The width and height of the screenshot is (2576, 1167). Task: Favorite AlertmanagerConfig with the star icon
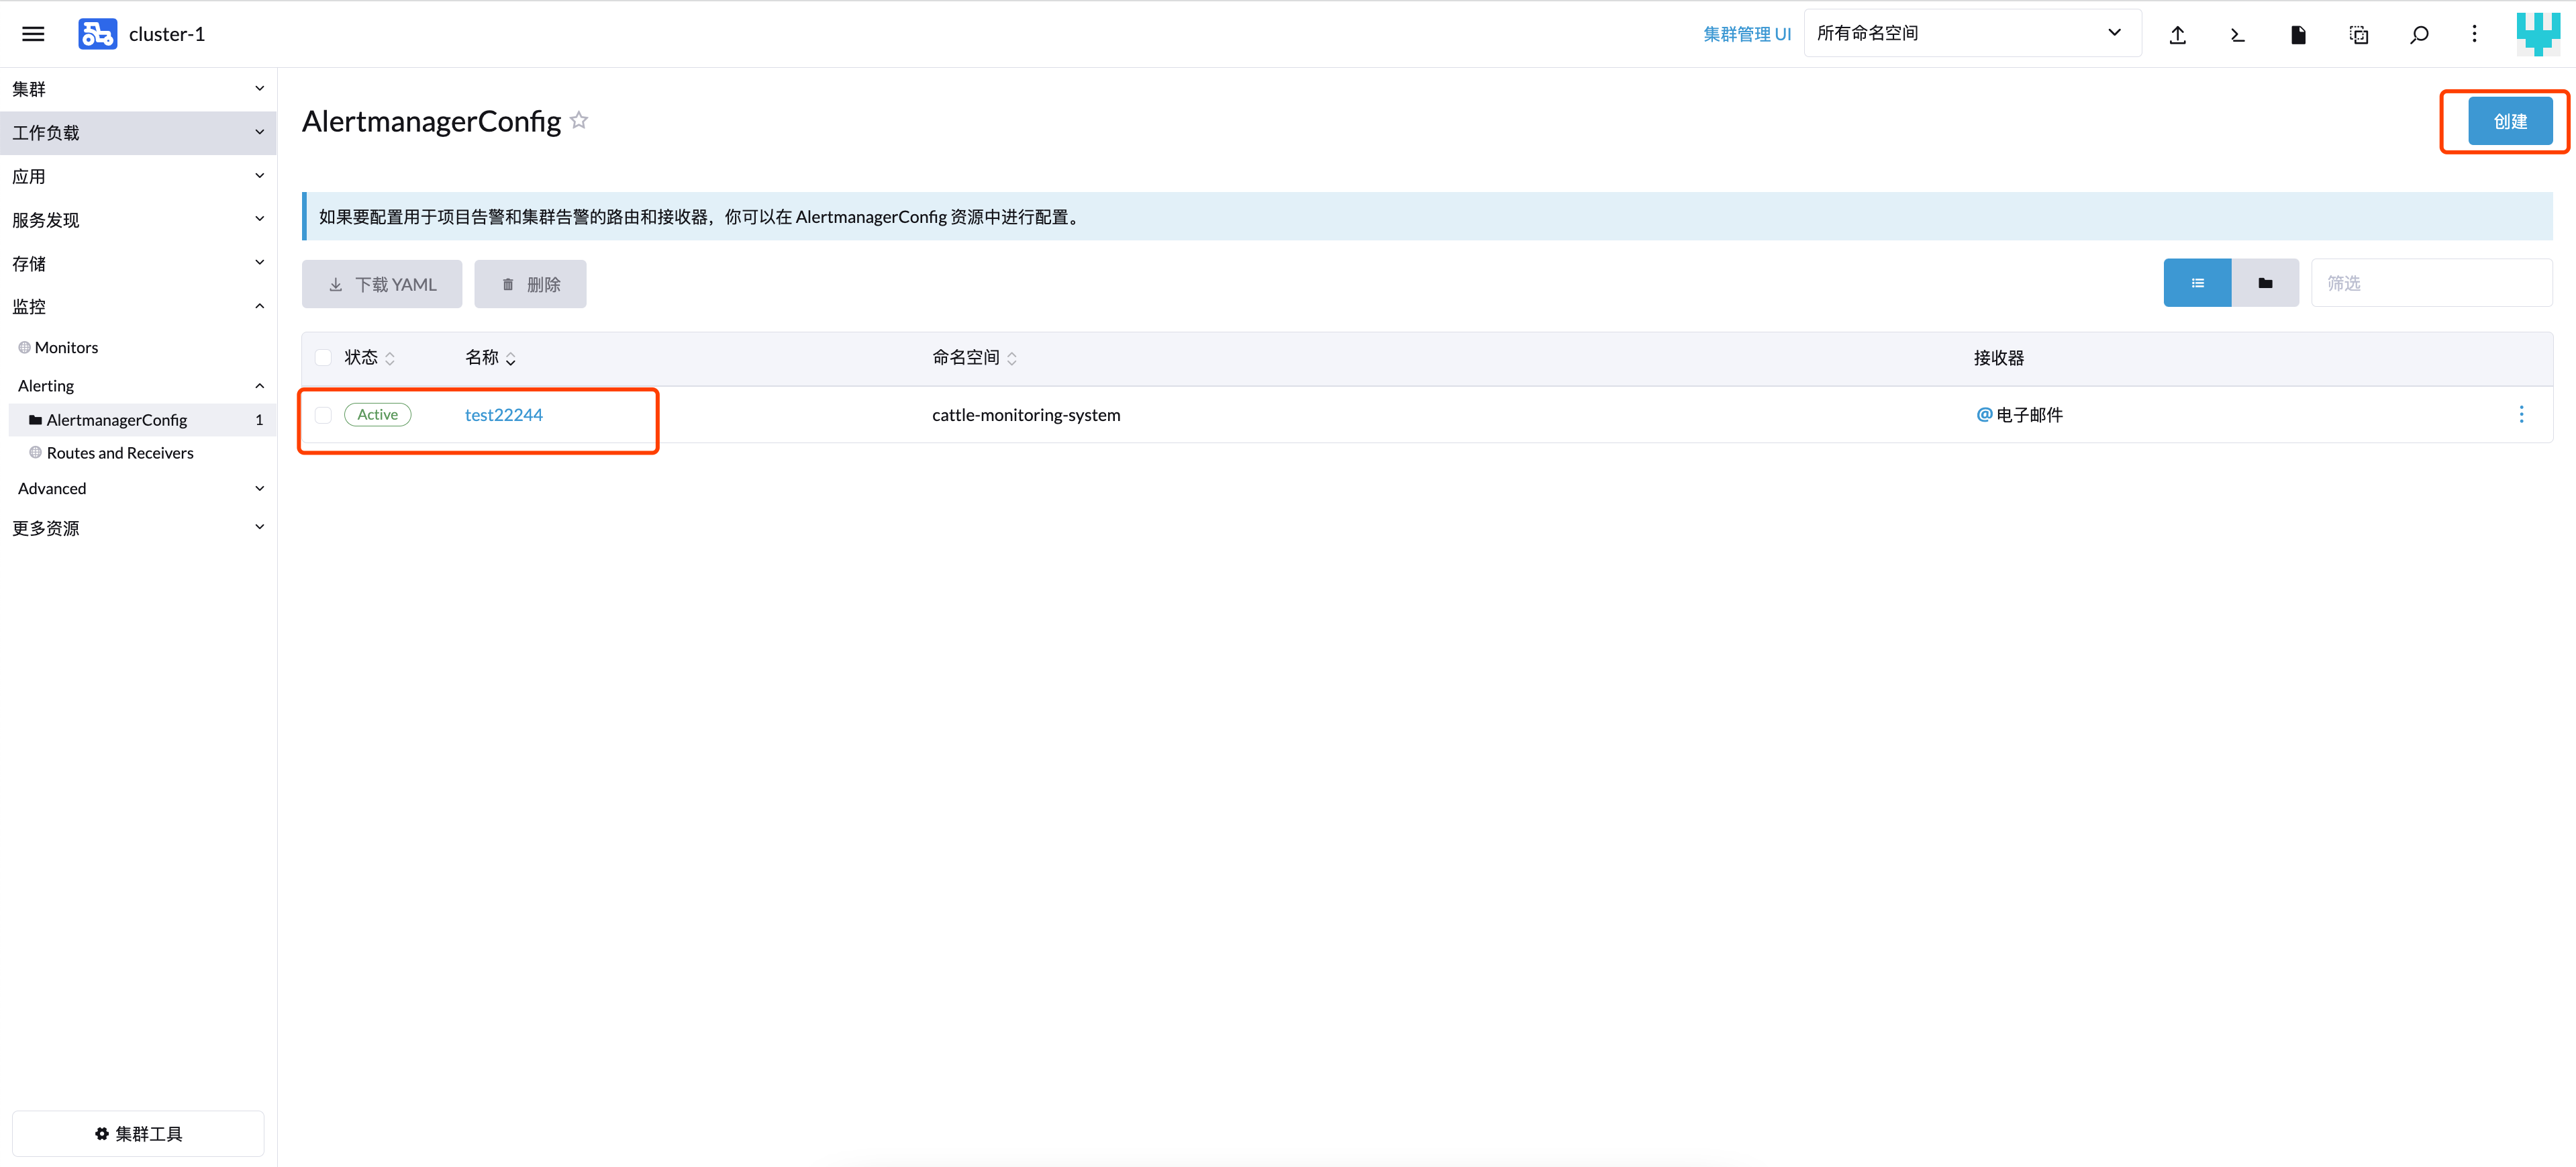click(579, 120)
